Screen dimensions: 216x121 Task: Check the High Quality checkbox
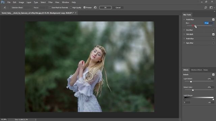click(71, 7)
